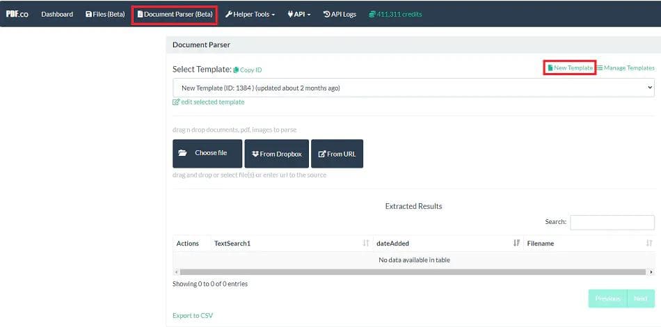Image resolution: width=661 pixels, height=327 pixels.
Task: Focus the Search input field
Action: [x=612, y=222]
